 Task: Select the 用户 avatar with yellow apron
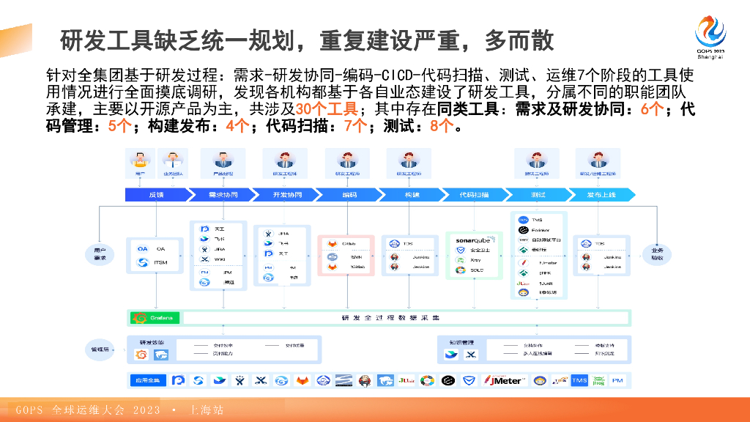coord(140,160)
